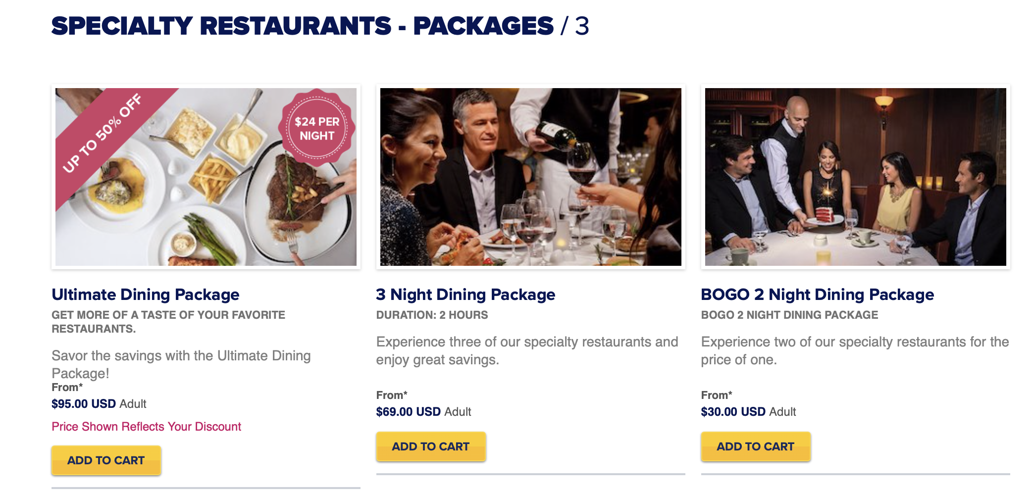This screenshot has height=493, width=1035.
Task: Click Price Shown Reflects Your Discount text
Action: (x=147, y=426)
